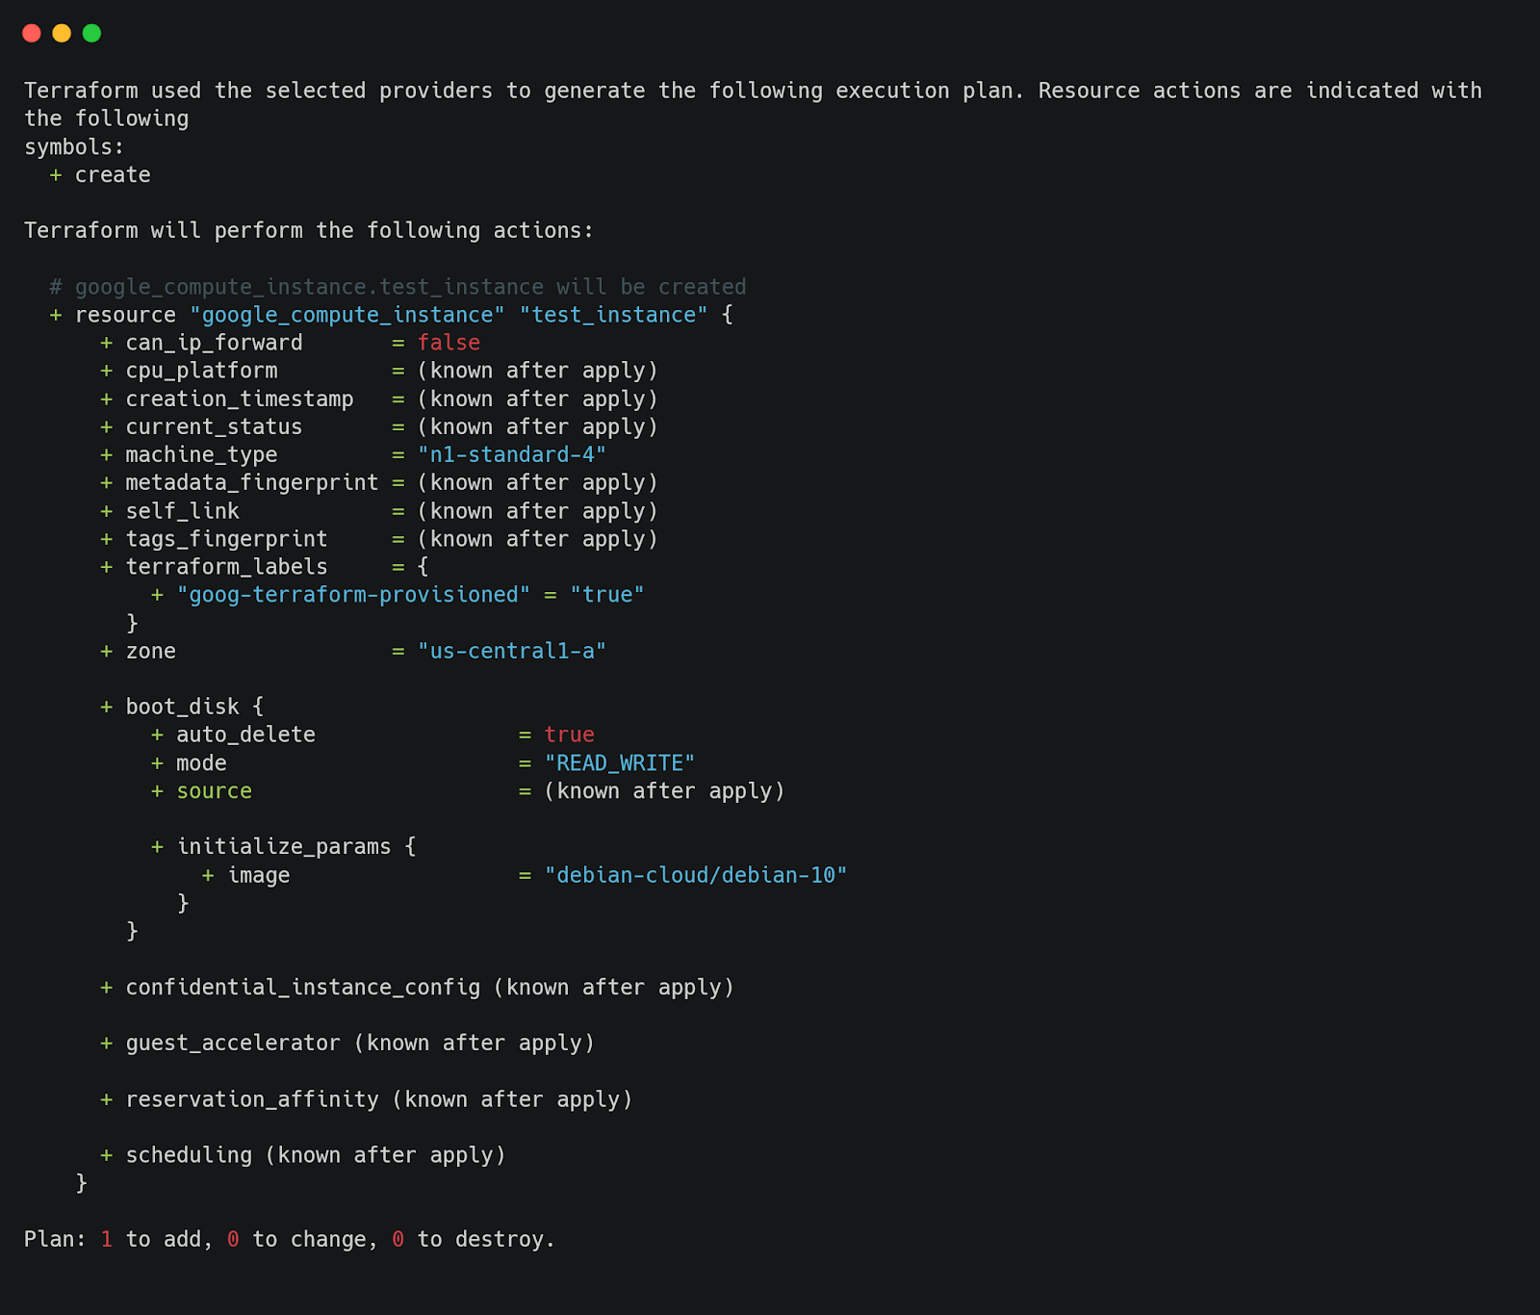Viewport: 1540px width, 1315px height.
Task: Click the word "symbols:"
Action: (x=74, y=147)
